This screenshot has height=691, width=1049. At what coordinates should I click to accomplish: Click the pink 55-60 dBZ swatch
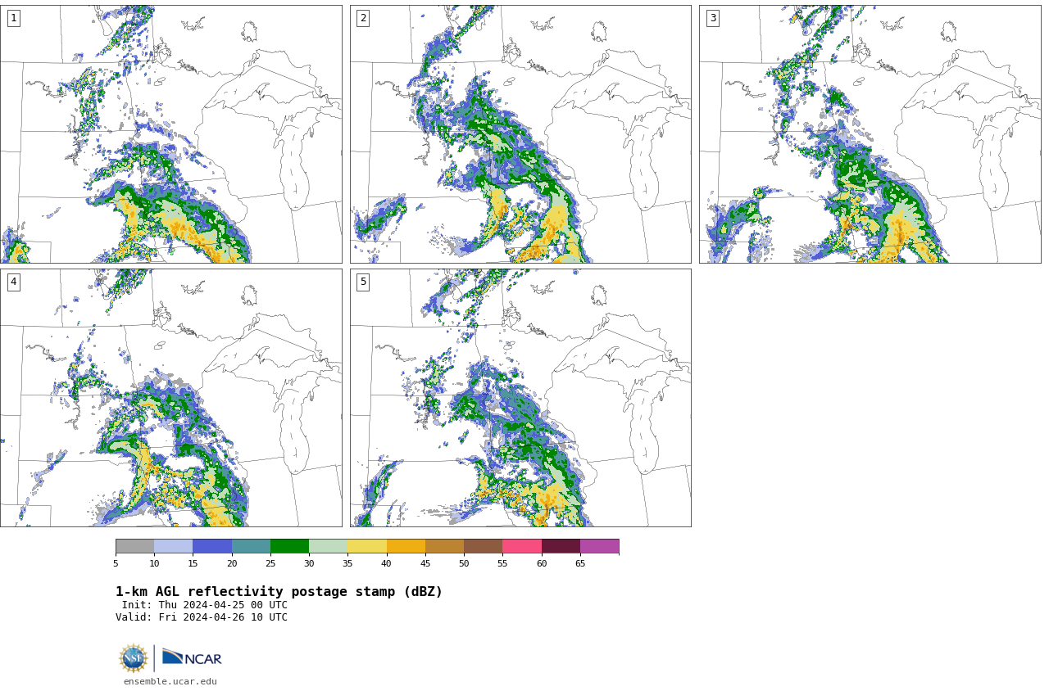click(x=522, y=546)
